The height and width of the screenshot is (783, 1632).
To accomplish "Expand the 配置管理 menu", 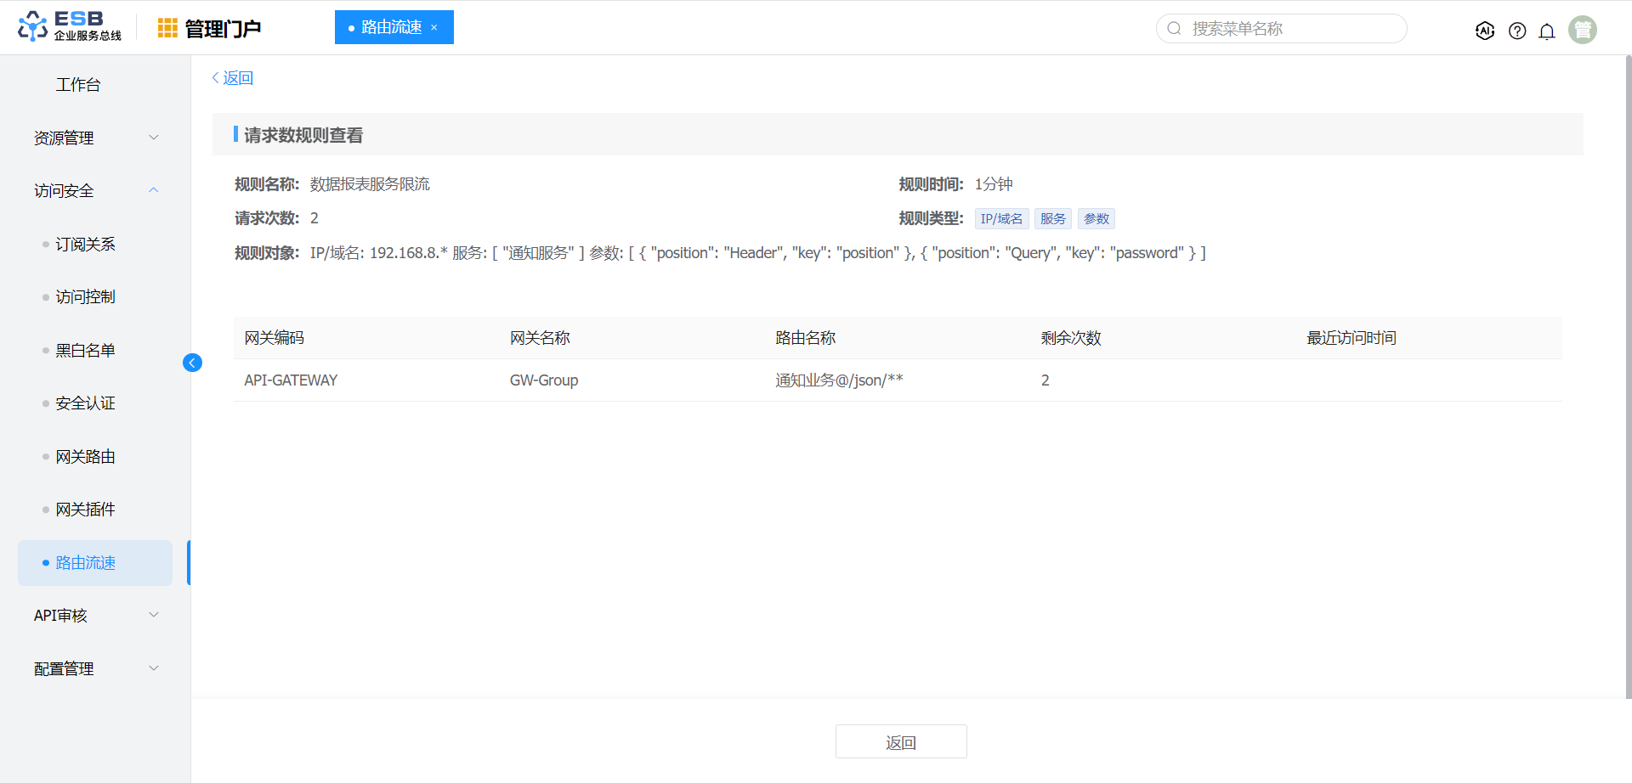I will point(94,668).
